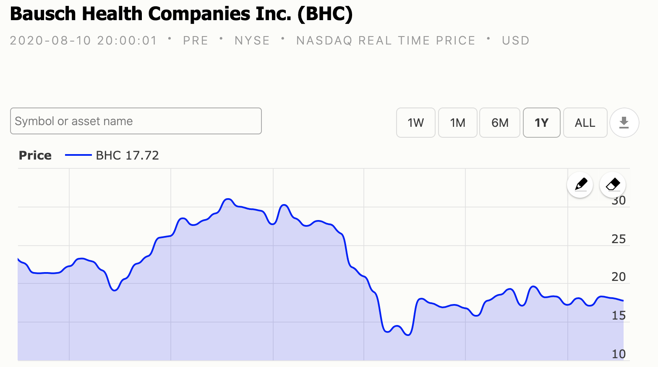658x367 pixels.
Task: Activate the eraser tool on chart
Action: [x=613, y=184]
